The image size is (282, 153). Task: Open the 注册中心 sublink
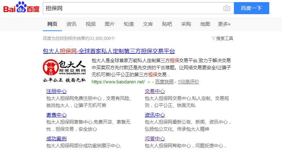coord(56,92)
